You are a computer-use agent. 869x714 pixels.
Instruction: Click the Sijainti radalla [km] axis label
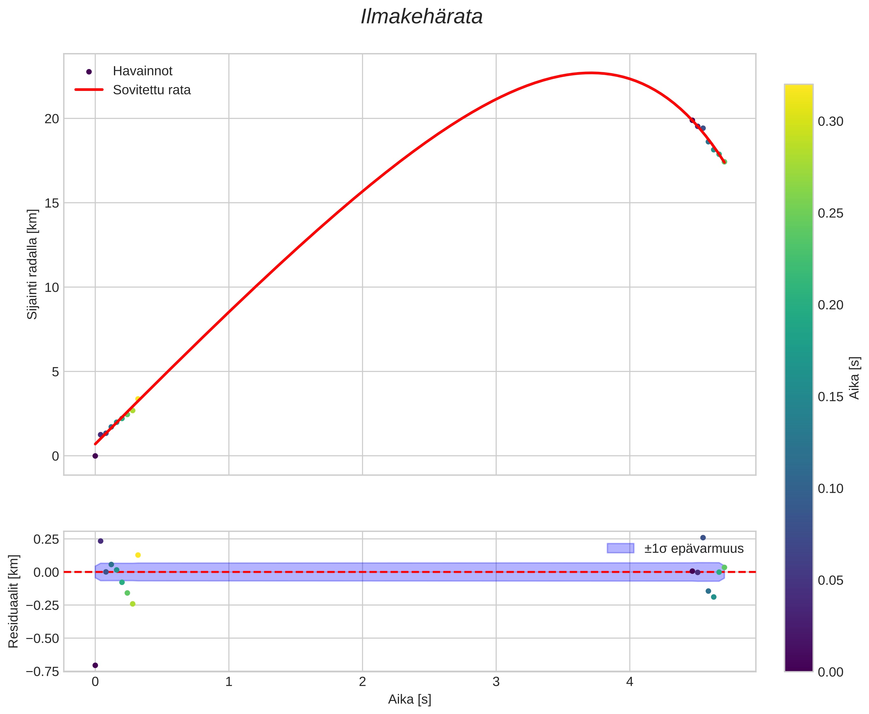tap(32, 264)
